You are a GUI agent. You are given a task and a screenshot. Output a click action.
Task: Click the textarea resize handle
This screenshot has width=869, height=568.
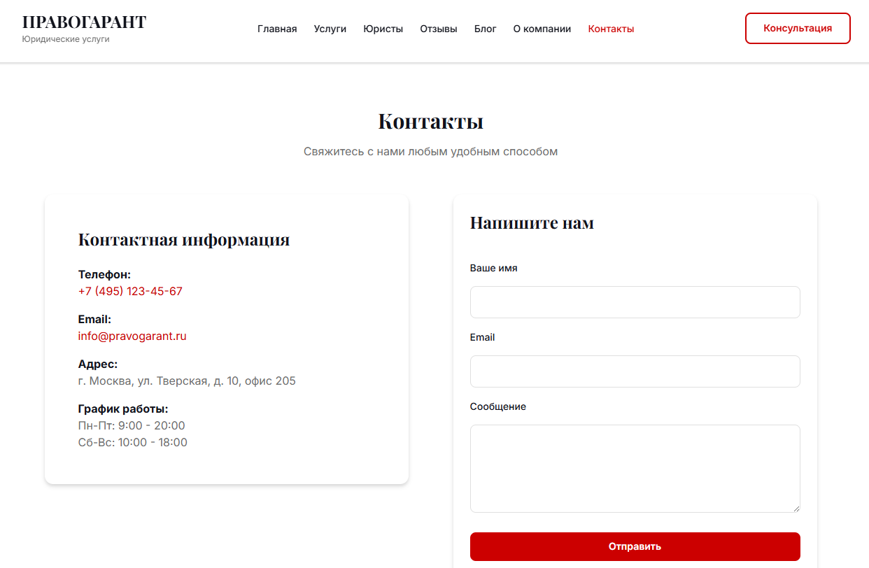point(796,510)
